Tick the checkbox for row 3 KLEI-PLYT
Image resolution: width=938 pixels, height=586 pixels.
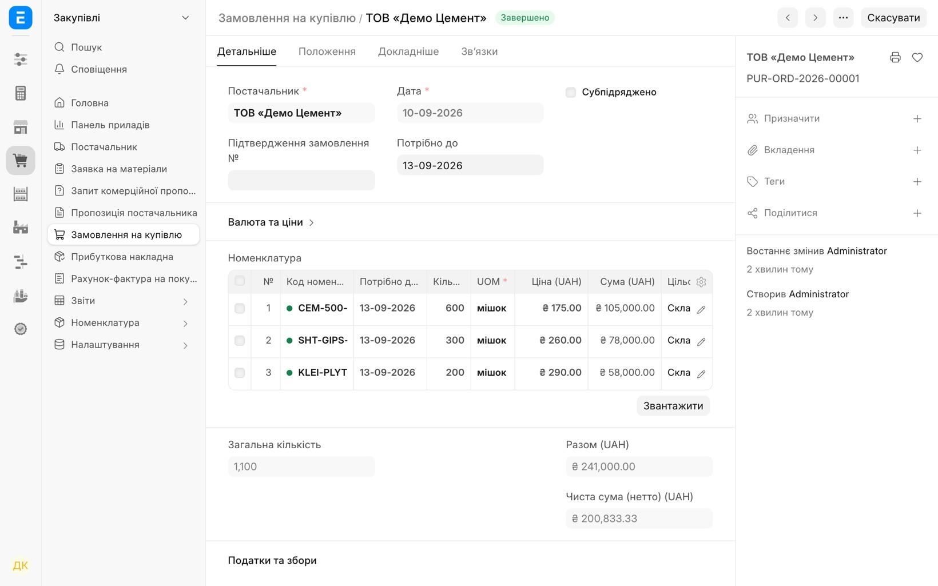[x=240, y=373]
